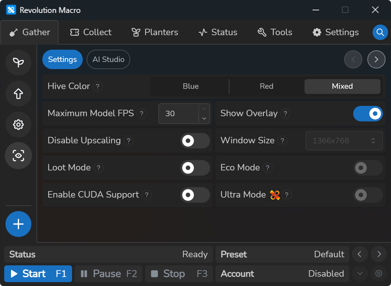Click help icon next to Maximum Model FPS
This screenshot has width=391, height=286.
(142, 114)
